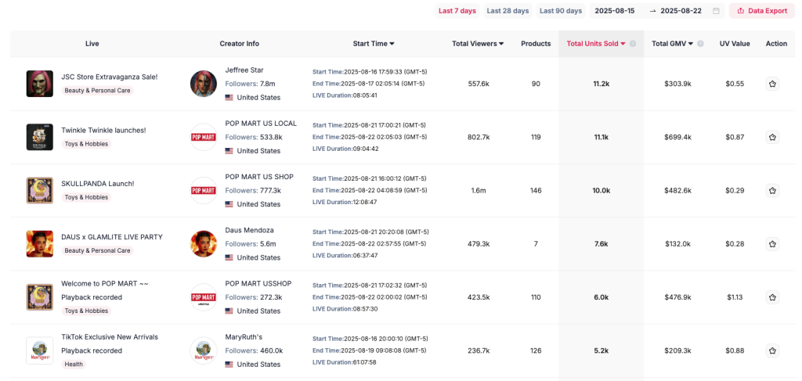Switch to Last 90 days range

pos(560,11)
